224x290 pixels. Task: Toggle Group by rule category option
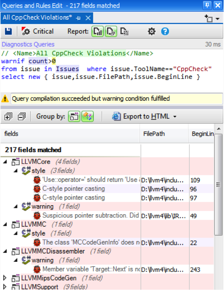click(x=88, y=117)
